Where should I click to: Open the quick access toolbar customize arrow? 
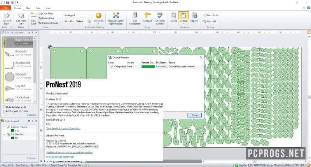(x=17, y=2)
